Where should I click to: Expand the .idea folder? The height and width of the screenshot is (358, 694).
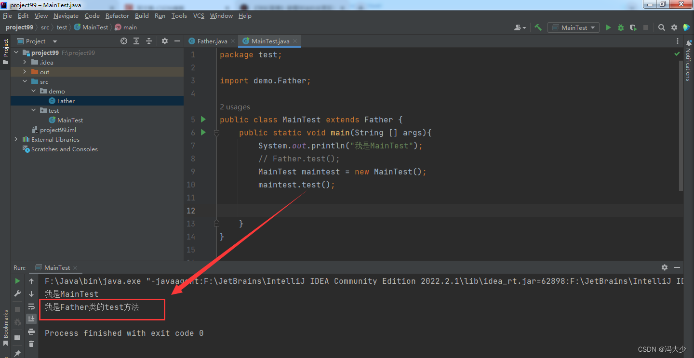coord(25,62)
